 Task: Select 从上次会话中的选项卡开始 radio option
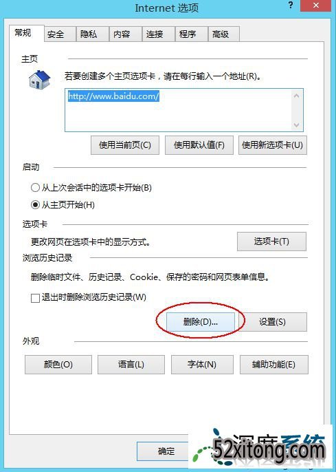click(x=35, y=188)
